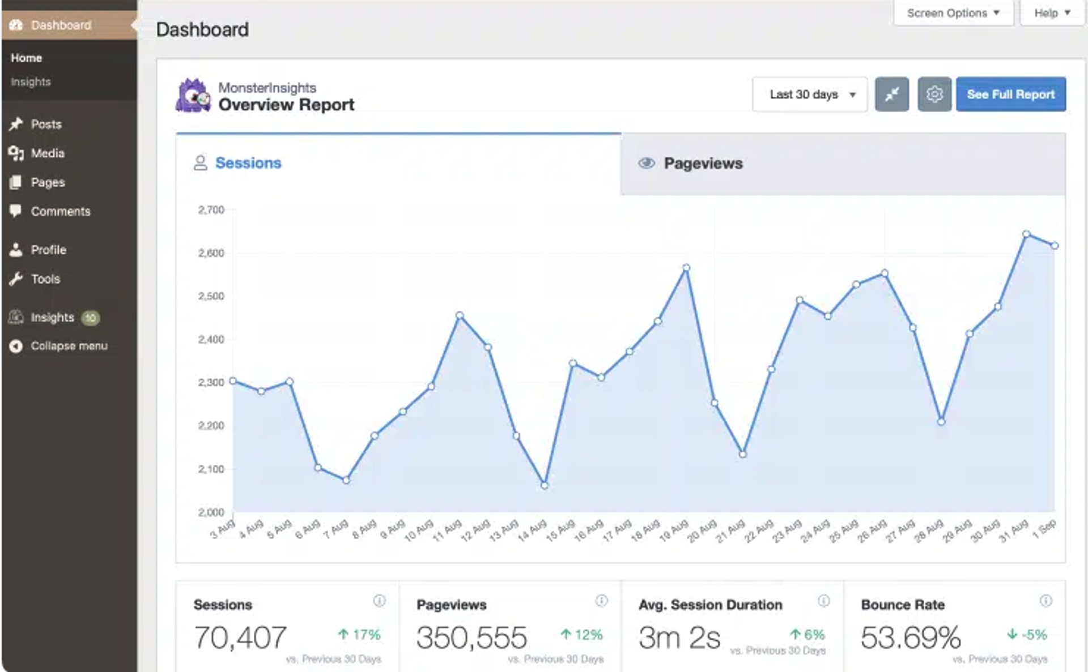
Task: Click the Pages icon in the sidebar
Action: [17, 182]
